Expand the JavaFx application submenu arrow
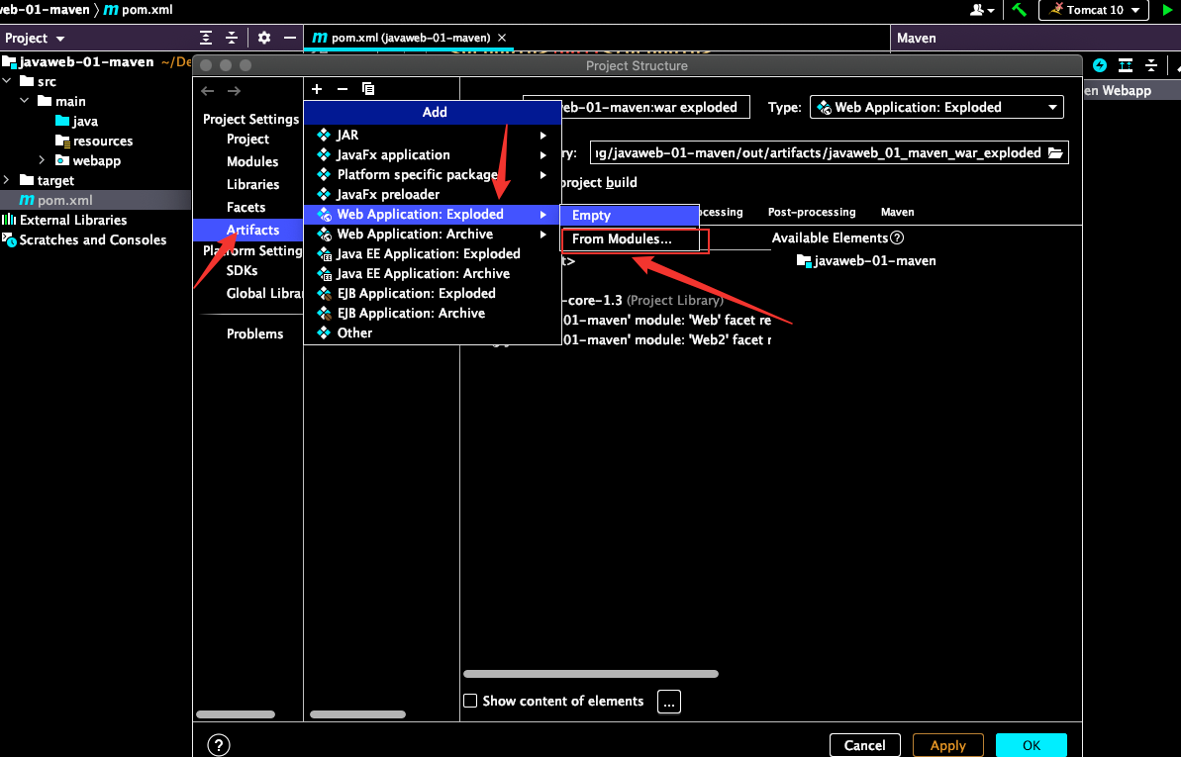Screen dimensions: 1181x757 pyautogui.click(x=543, y=155)
